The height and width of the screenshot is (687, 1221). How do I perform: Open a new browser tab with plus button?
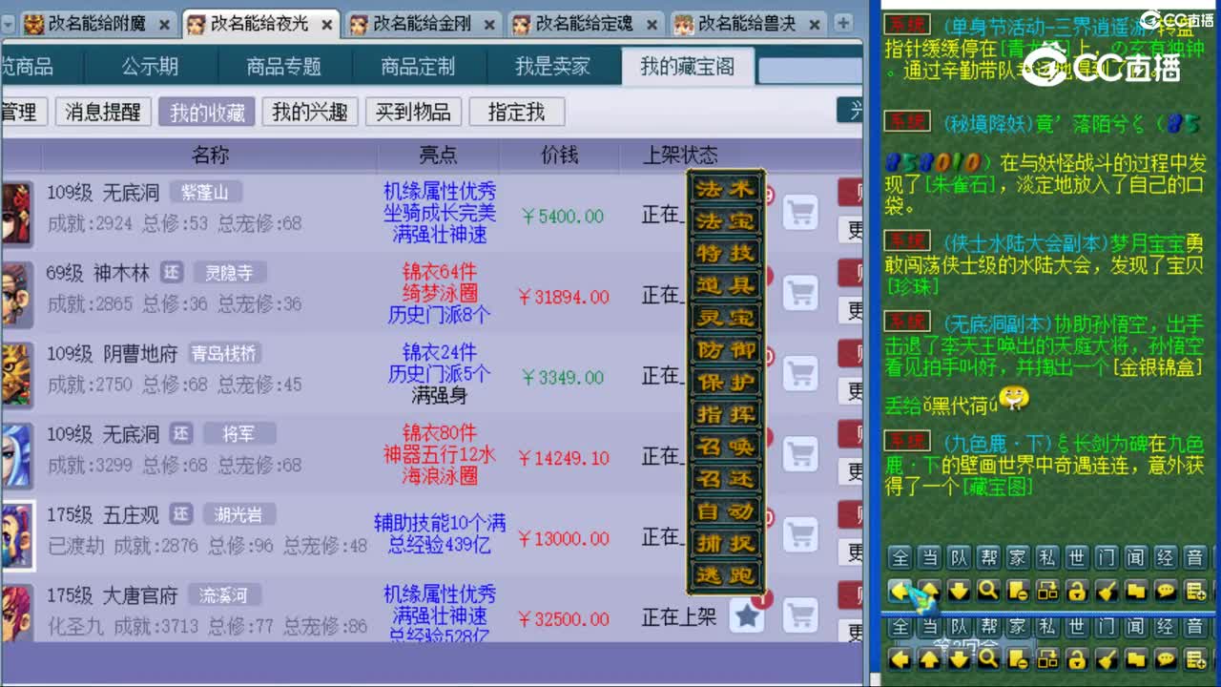click(844, 24)
